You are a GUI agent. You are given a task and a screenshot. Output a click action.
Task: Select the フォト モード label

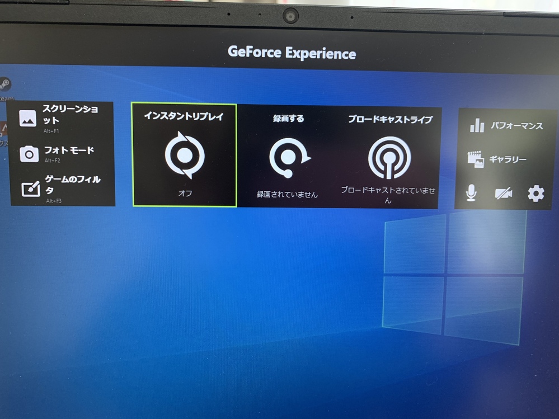click(x=69, y=150)
